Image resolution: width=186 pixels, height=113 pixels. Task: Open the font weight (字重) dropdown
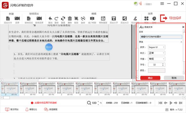(156, 59)
